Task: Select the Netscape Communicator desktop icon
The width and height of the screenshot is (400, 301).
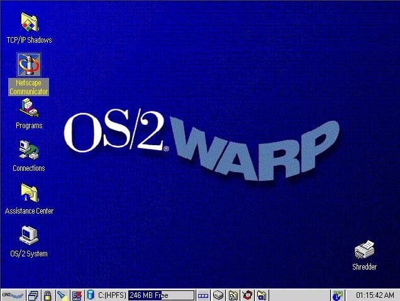Action: 29,65
